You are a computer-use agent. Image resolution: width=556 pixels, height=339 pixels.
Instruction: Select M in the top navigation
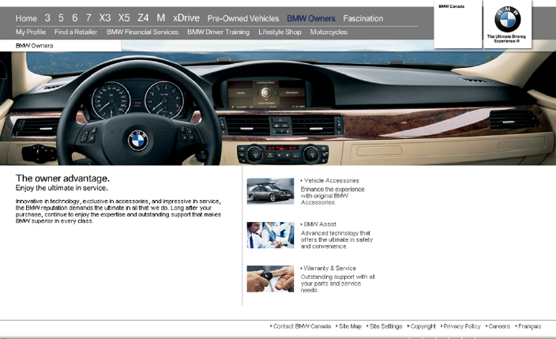tap(161, 17)
